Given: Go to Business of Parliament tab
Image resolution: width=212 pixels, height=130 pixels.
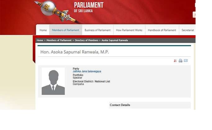Looking at the screenshot, I should coord(97,30).
